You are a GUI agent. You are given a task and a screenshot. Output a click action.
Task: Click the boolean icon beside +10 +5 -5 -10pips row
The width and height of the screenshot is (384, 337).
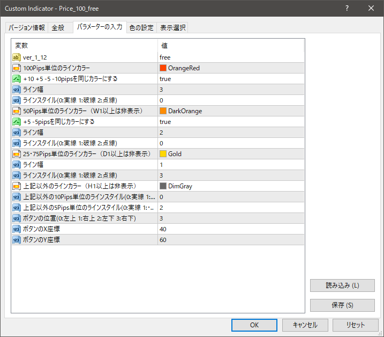(16, 78)
